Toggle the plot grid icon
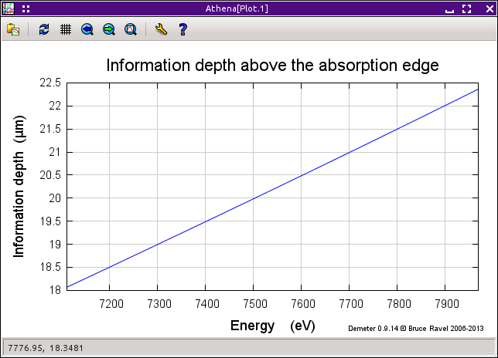The height and width of the screenshot is (358, 498). pyautogui.click(x=66, y=29)
